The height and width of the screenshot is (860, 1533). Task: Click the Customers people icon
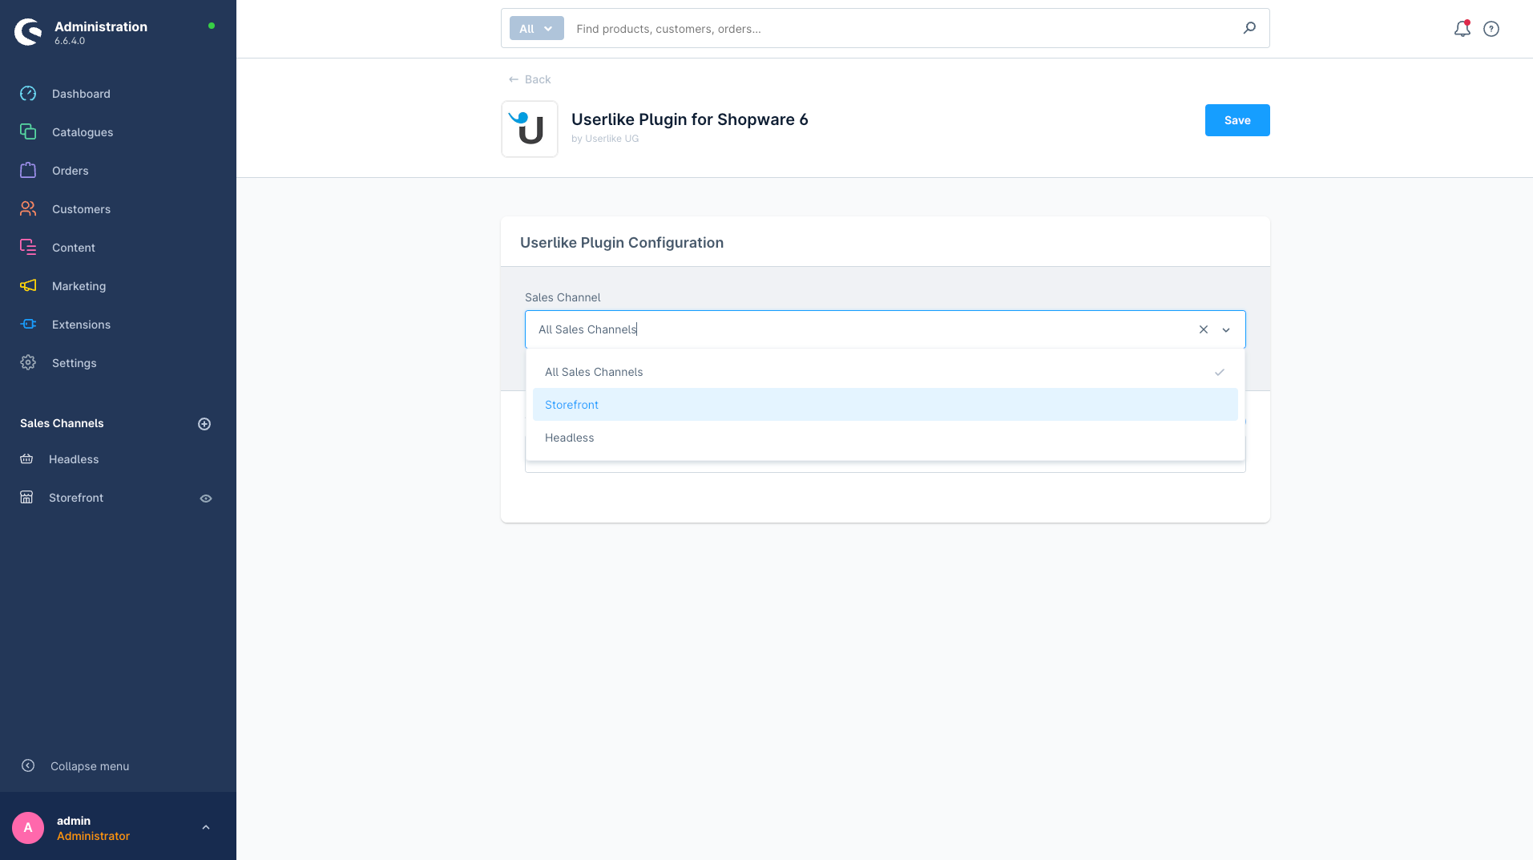pos(28,209)
